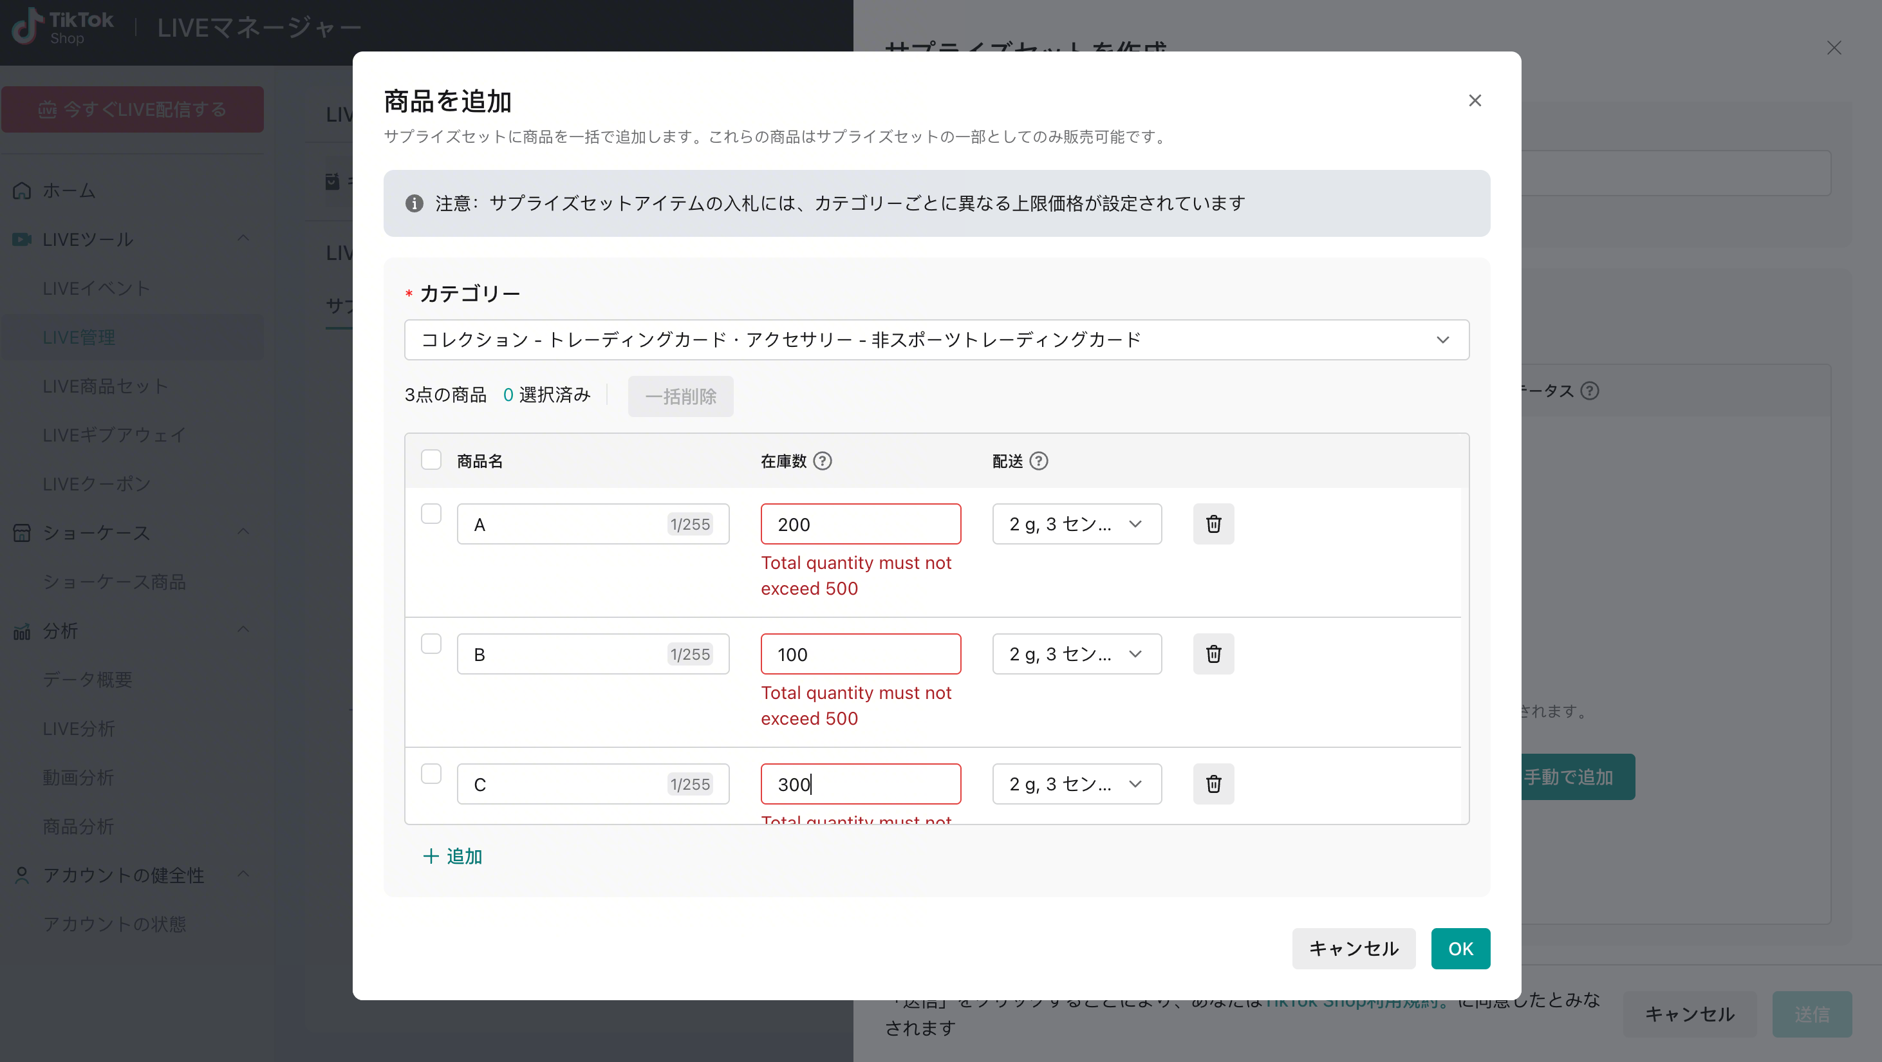The width and height of the screenshot is (1882, 1062).
Task: Close the 商品を追加 dialog with X
Action: click(1475, 101)
